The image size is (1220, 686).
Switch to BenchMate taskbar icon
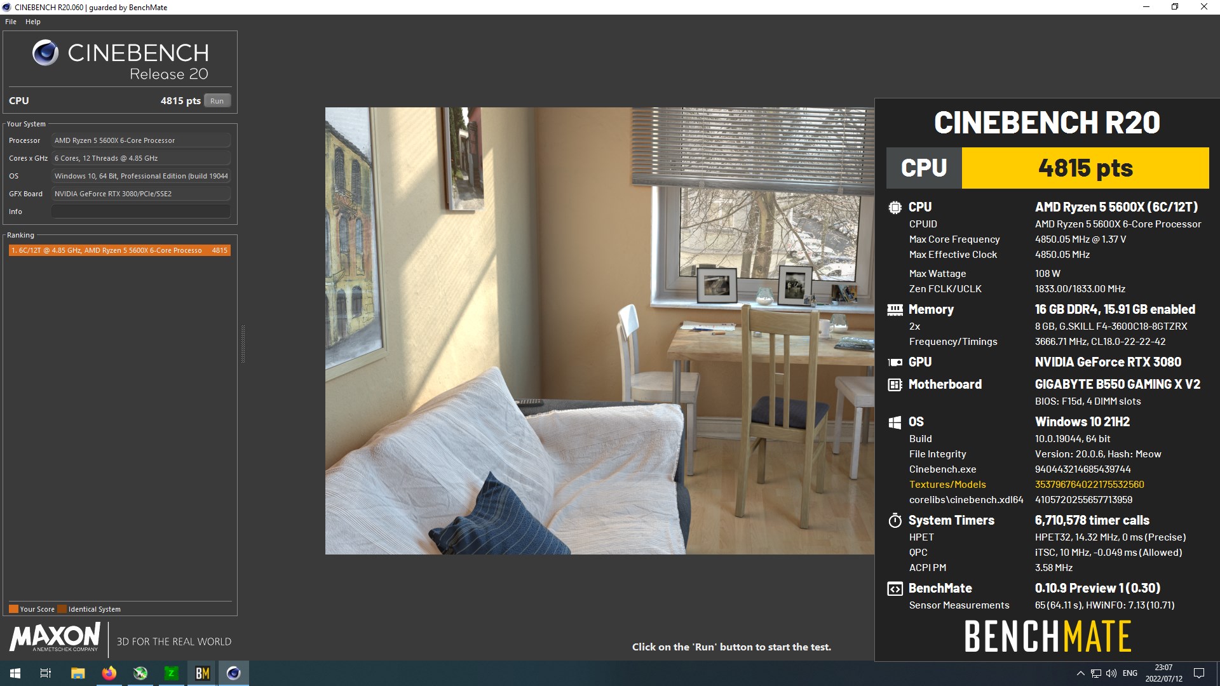[202, 673]
